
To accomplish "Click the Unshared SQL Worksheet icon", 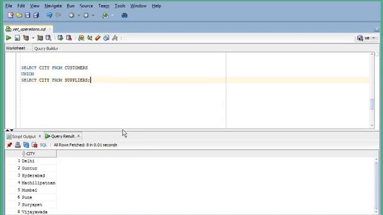I will pyautogui.click(x=81, y=38).
